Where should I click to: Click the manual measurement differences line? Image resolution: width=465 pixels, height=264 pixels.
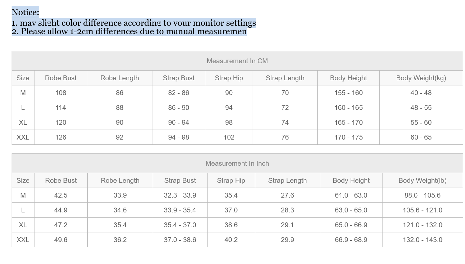click(x=129, y=31)
